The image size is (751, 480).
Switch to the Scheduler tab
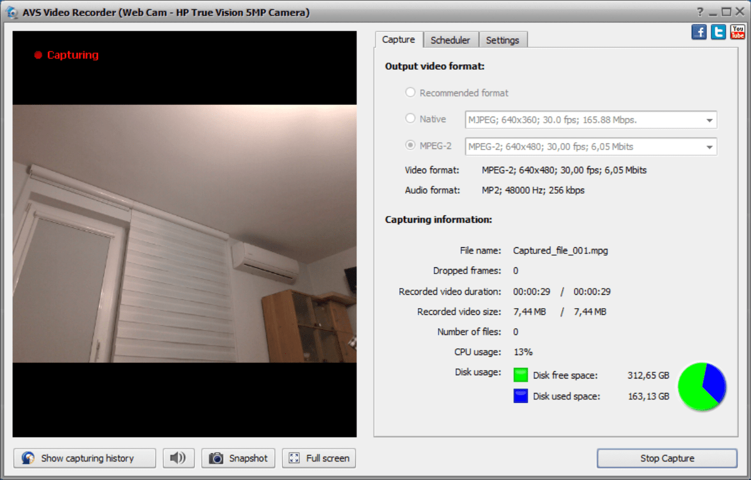451,40
